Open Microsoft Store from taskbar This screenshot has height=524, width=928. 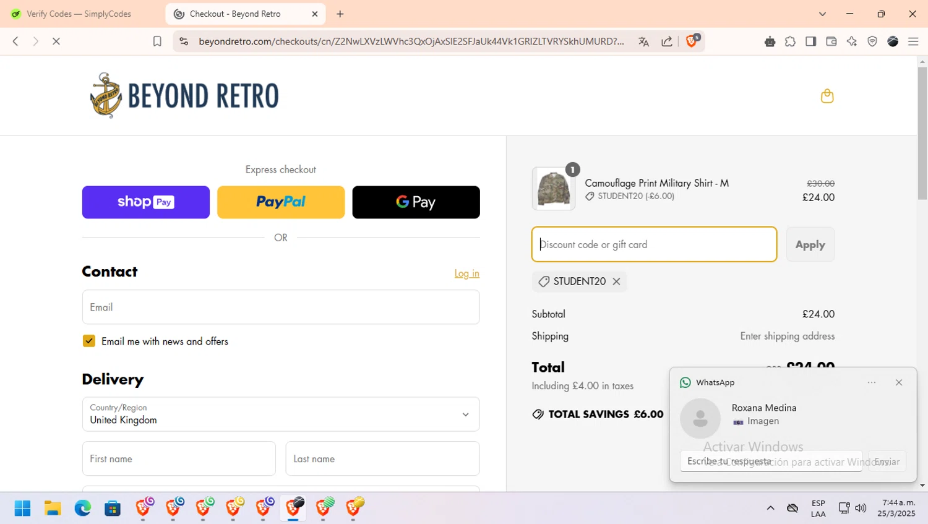pos(112,508)
